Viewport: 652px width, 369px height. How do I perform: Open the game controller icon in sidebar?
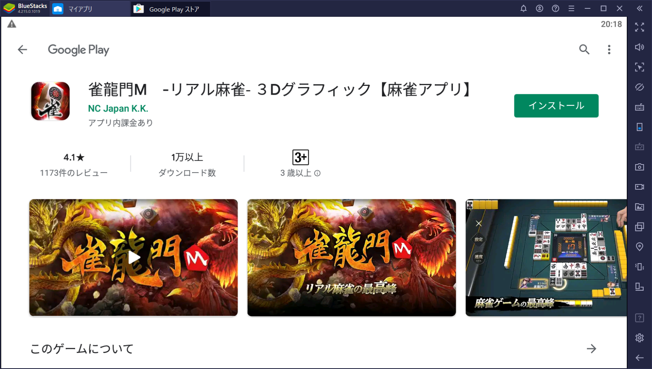(640, 147)
